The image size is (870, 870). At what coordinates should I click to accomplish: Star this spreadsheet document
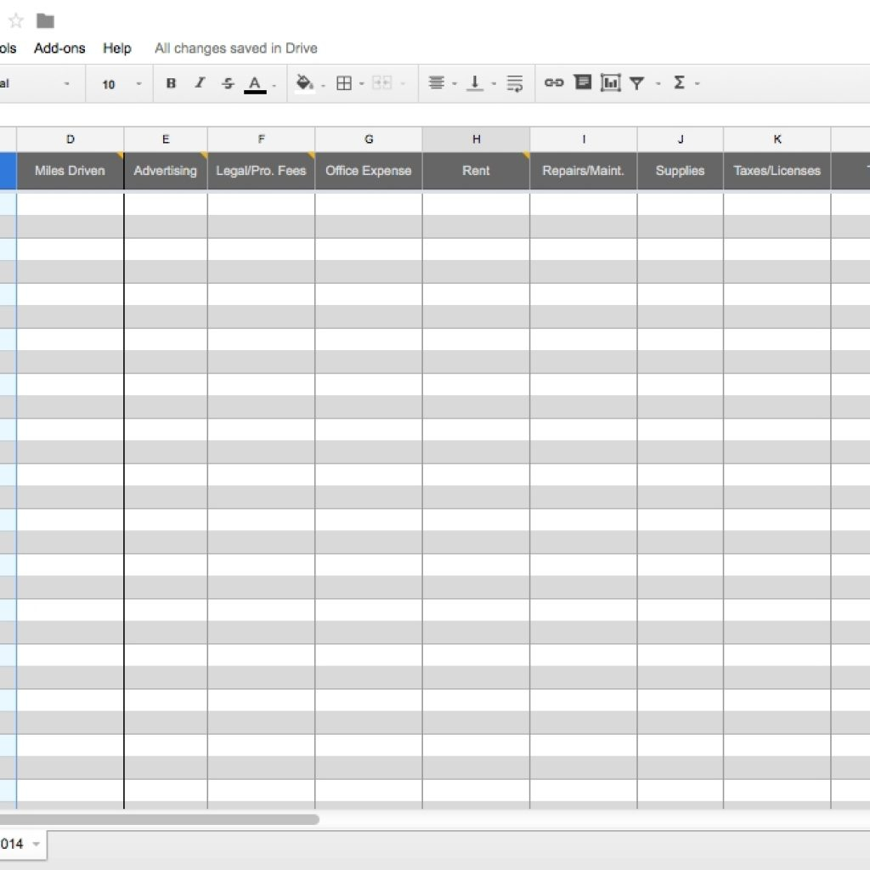pos(16,21)
